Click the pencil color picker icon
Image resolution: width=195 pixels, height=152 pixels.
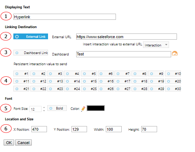click(83, 109)
